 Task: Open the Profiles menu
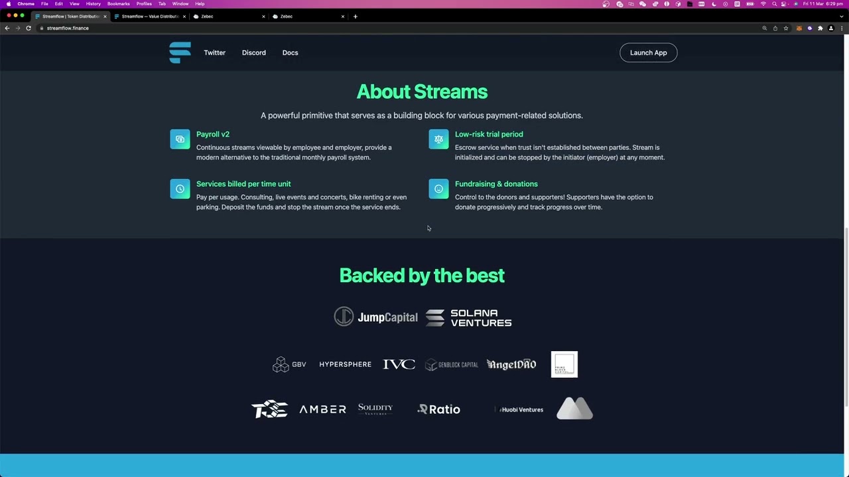[144, 3]
